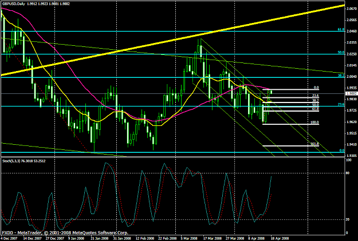Click the 1.9515 price axis label
The height and width of the screenshot is (241, 358).
pos(351,133)
